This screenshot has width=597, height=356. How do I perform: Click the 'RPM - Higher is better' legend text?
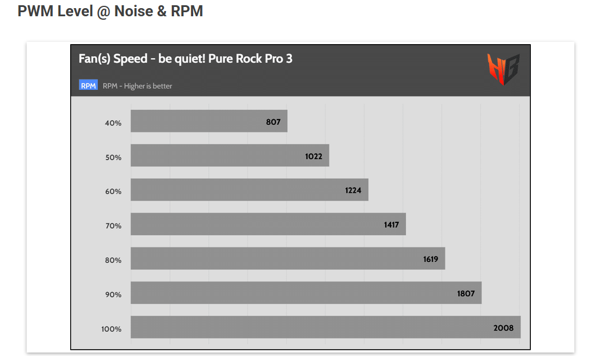pos(138,86)
